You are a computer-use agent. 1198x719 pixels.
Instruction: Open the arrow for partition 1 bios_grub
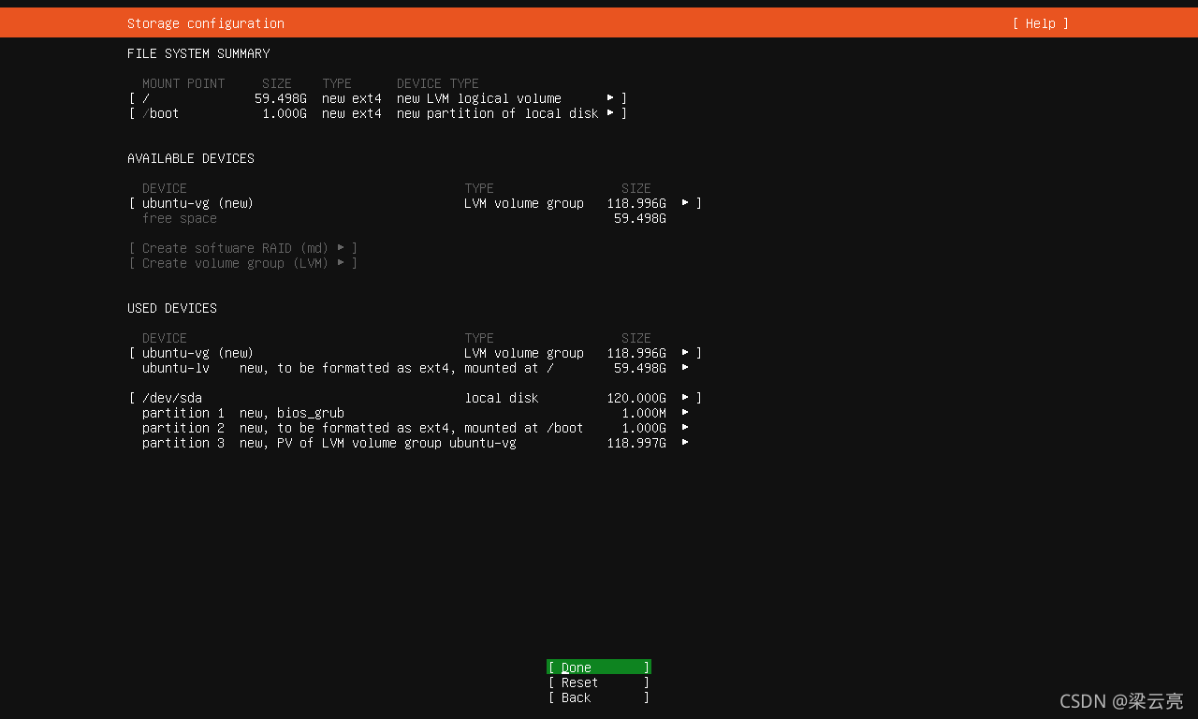coord(685,413)
